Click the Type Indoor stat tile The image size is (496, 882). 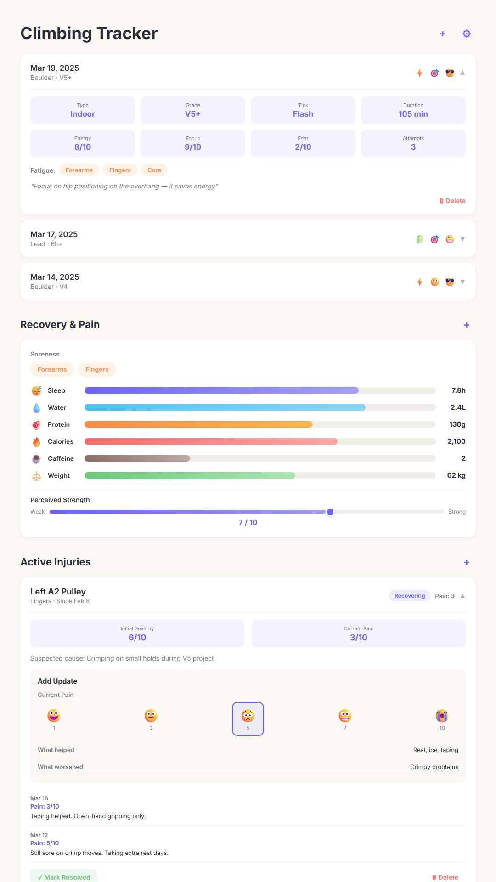coord(83,110)
